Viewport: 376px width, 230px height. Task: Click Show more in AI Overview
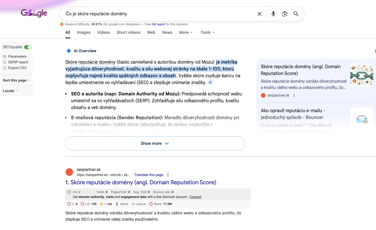(x=155, y=143)
